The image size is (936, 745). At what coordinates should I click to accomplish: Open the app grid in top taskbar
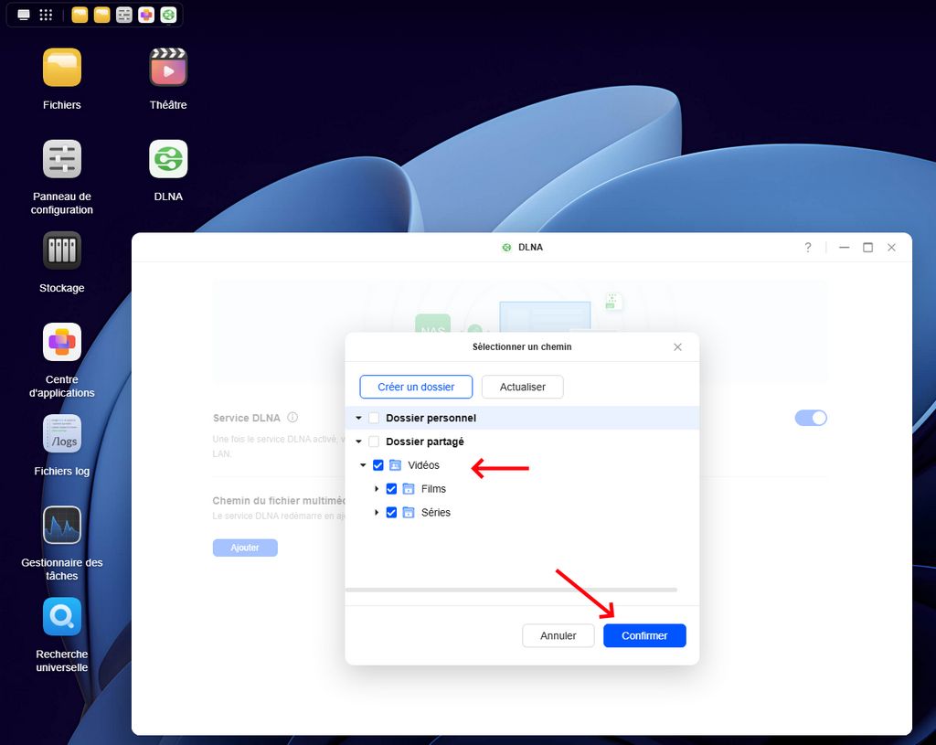tap(46, 15)
